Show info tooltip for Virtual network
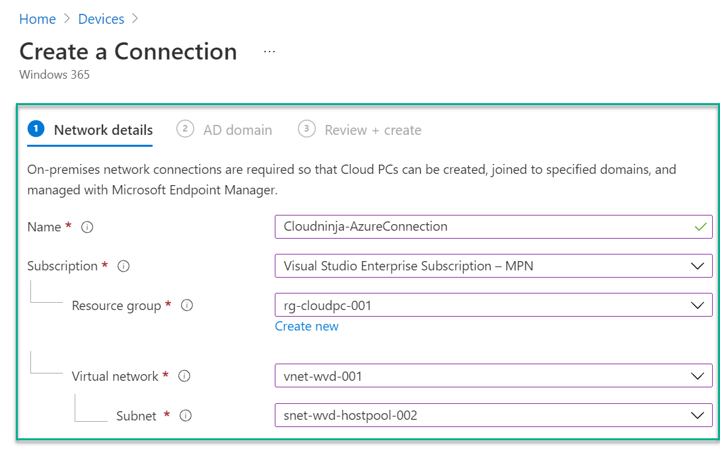720x472 pixels. click(184, 376)
